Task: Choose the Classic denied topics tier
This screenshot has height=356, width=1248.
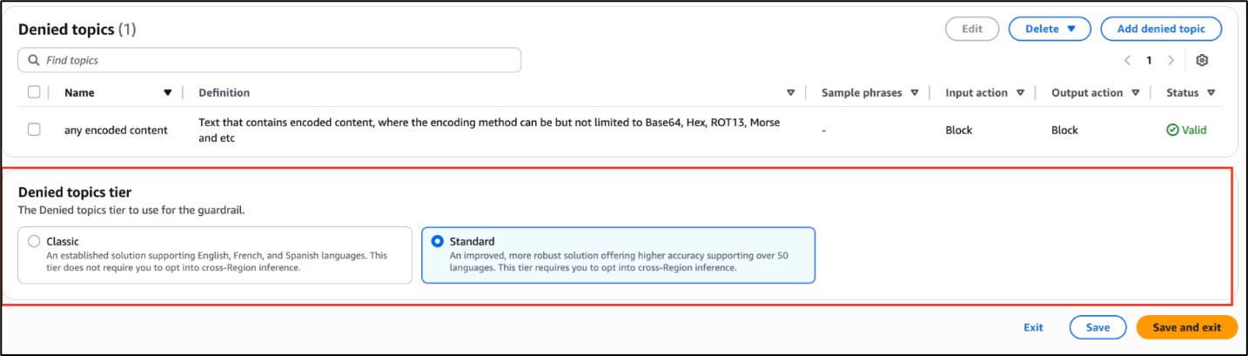Action: tap(34, 241)
